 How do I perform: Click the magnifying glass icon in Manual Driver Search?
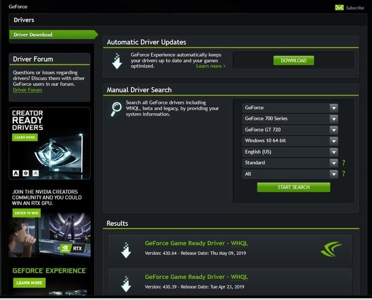click(x=116, y=109)
